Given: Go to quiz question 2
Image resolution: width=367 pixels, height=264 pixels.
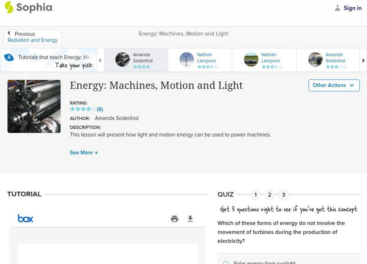Looking at the screenshot, I should click(270, 195).
